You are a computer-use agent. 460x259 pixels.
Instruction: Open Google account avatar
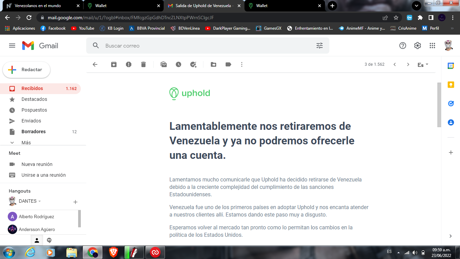pos(448,46)
